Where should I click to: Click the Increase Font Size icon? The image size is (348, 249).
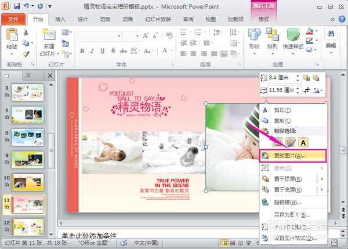[146, 36]
